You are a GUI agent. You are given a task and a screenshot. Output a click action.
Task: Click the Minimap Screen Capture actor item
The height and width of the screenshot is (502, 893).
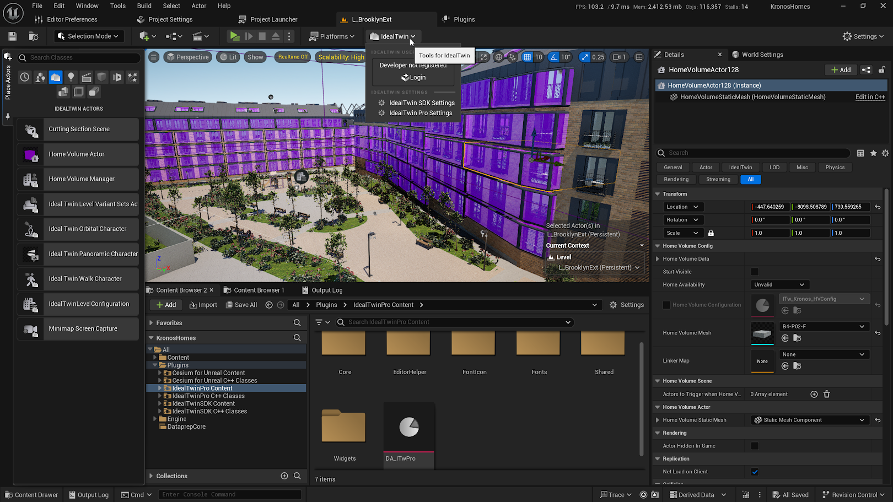tap(78, 329)
